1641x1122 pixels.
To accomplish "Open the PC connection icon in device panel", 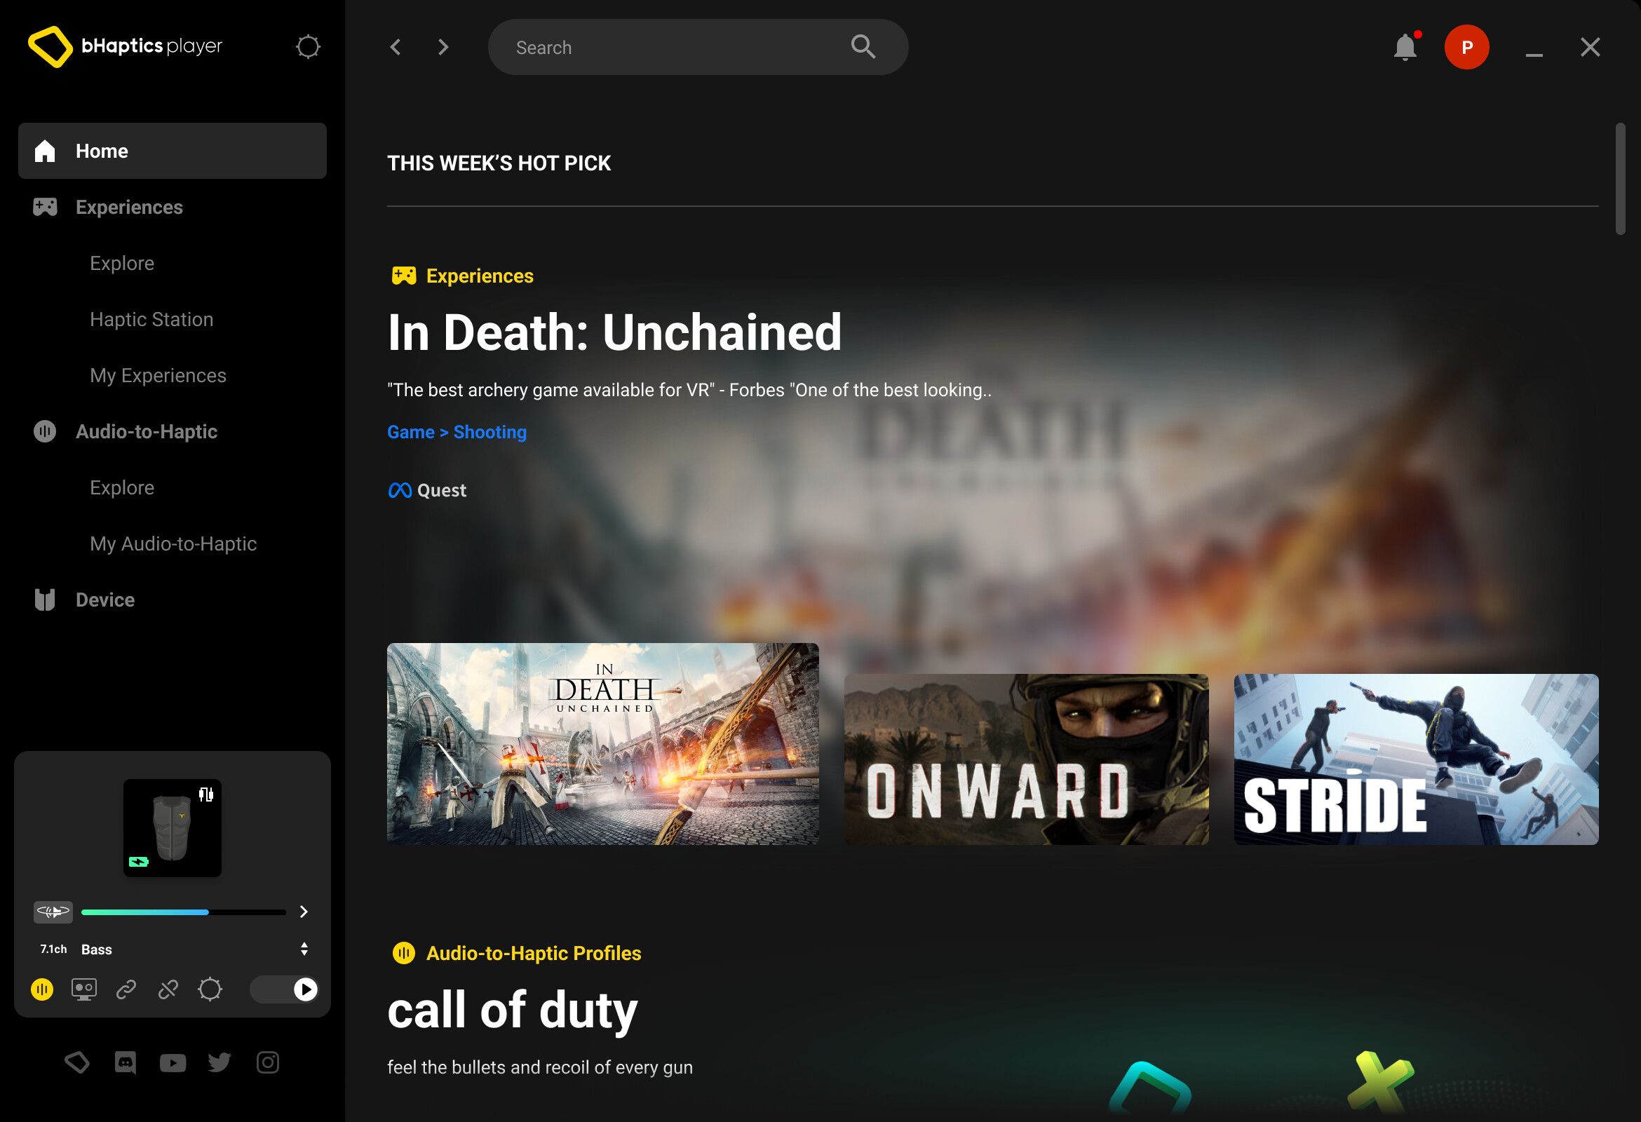I will (x=84, y=989).
